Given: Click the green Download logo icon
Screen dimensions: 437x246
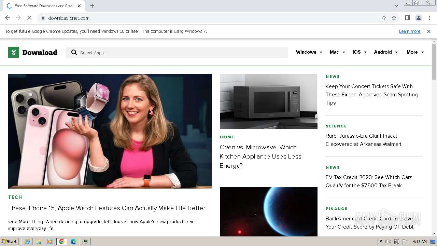Looking at the screenshot, I should click(14, 52).
